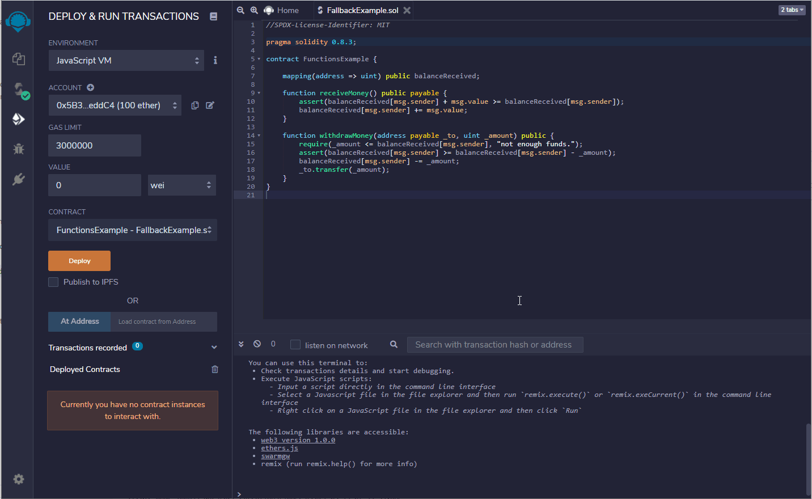This screenshot has width=812, height=499.
Task: Open the documentation icon beside panel title
Action: (214, 16)
